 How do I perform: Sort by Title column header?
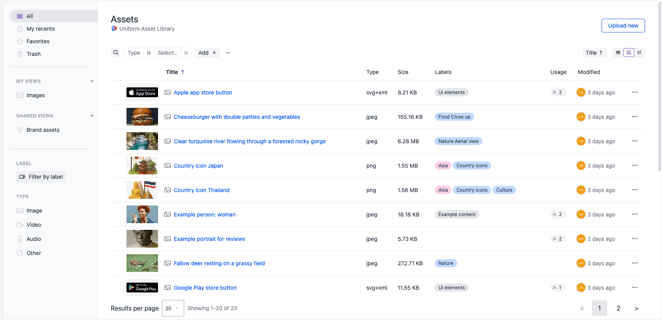175,72
